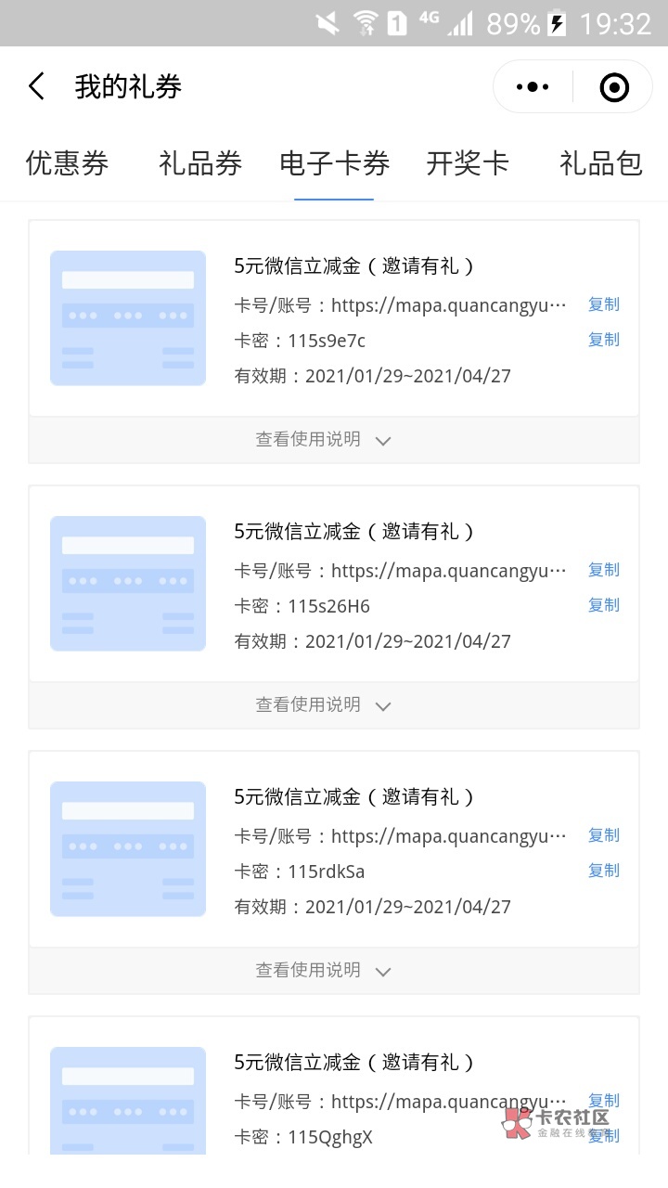Expand 查看使用说明 under the third voucher
Image resolution: width=668 pixels, height=1188 pixels.
point(324,971)
